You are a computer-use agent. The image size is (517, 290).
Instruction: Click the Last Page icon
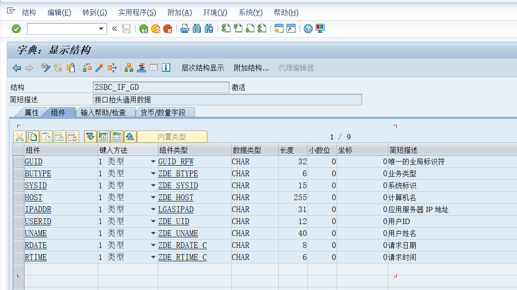262,29
